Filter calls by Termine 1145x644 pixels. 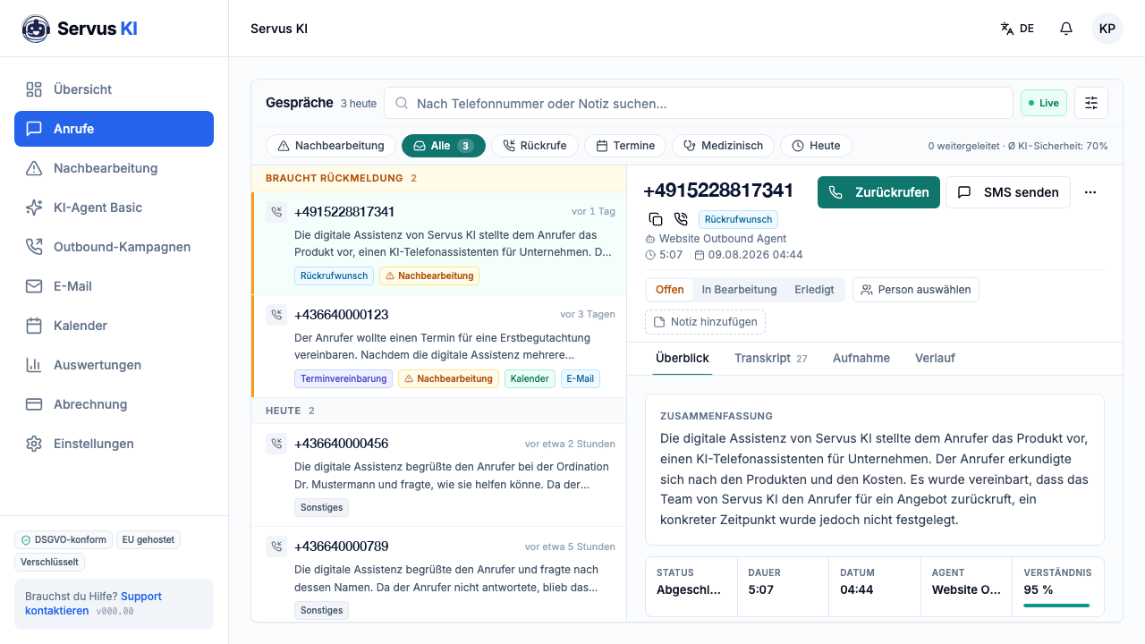(625, 146)
